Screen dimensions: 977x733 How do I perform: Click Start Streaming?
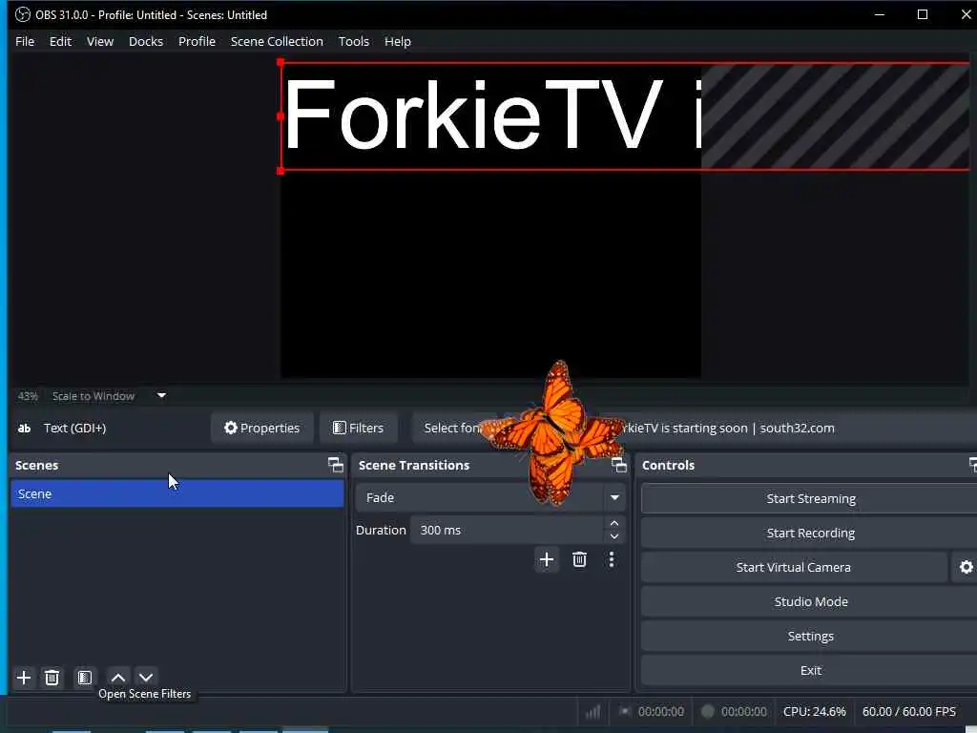click(810, 498)
